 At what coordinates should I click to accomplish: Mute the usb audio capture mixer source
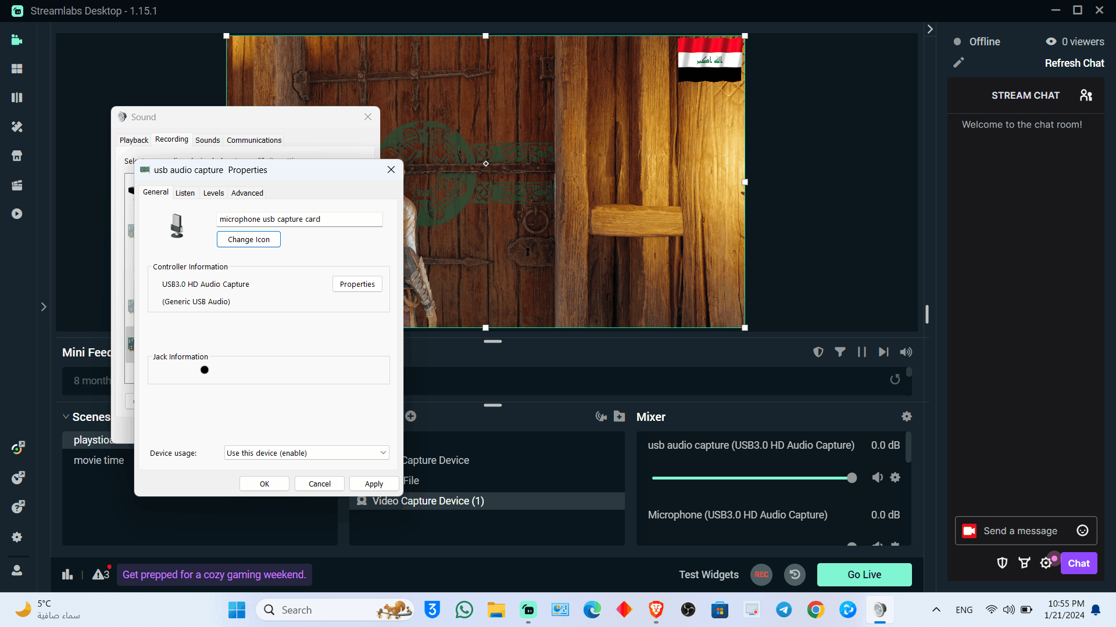click(878, 477)
